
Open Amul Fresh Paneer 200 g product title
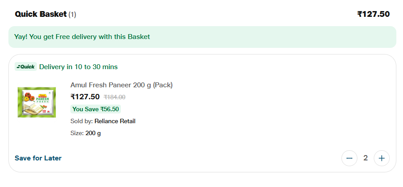pos(121,85)
